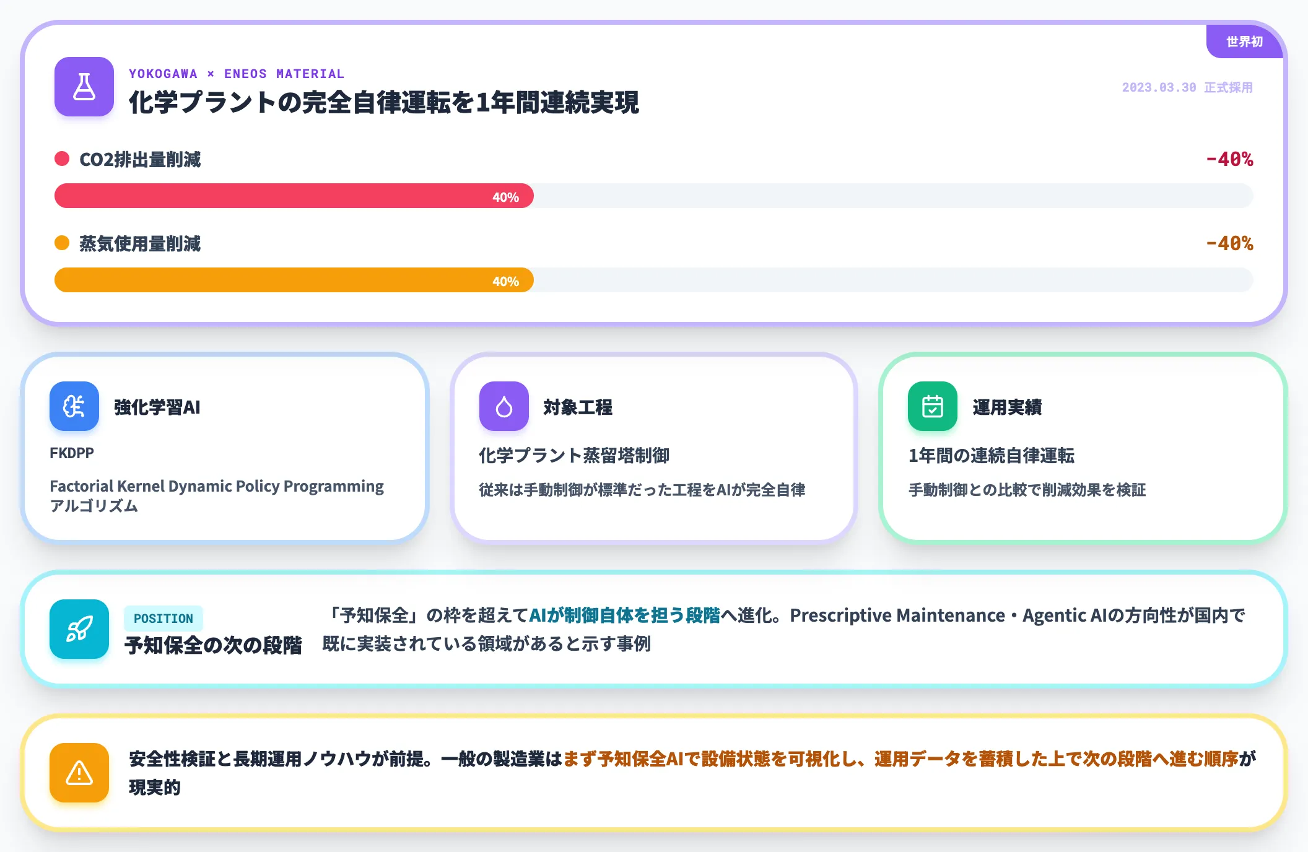
Task: Click the orange warning triangle icon
Action: click(x=79, y=773)
